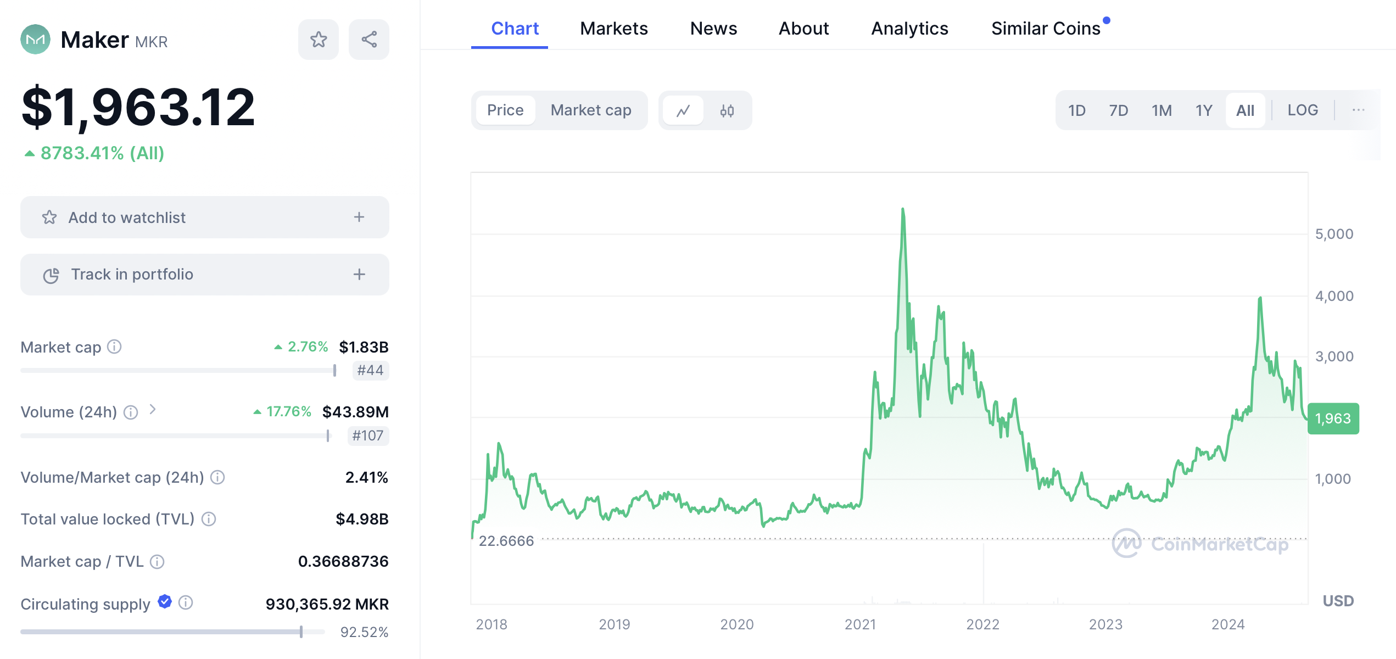Viewport: 1396px width, 659px height.
Task: Click the pie chart icon in Track in portfolio
Action: pyautogui.click(x=51, y=275)
